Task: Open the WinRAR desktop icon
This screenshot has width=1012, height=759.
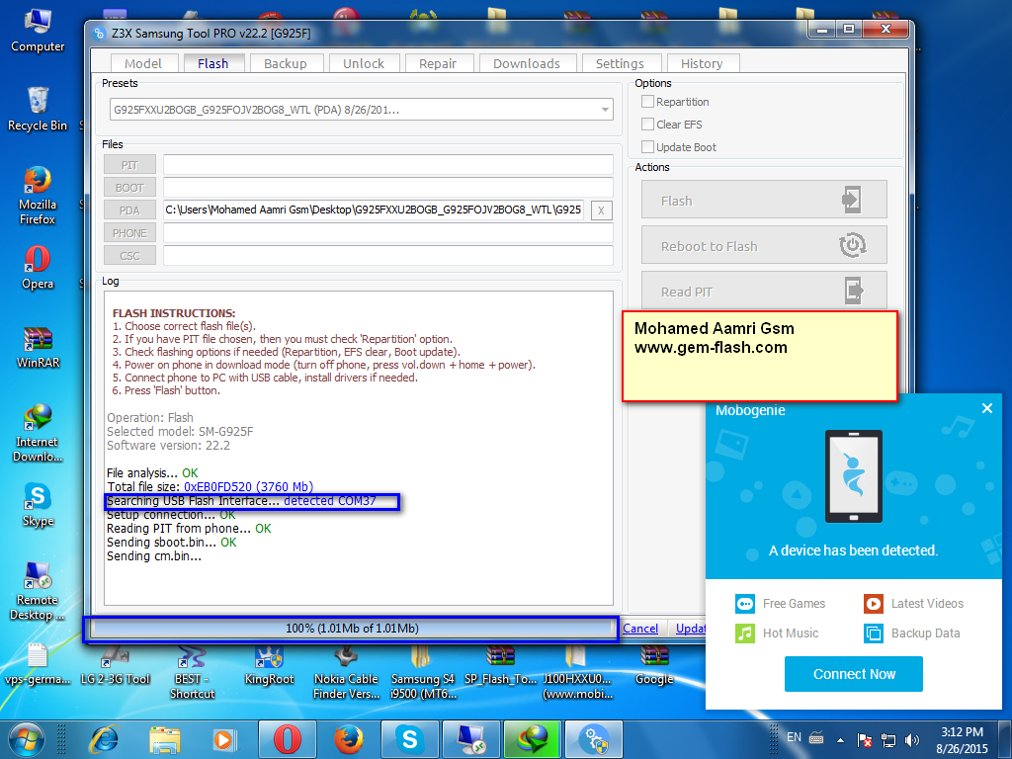Action: coord(38,347)
